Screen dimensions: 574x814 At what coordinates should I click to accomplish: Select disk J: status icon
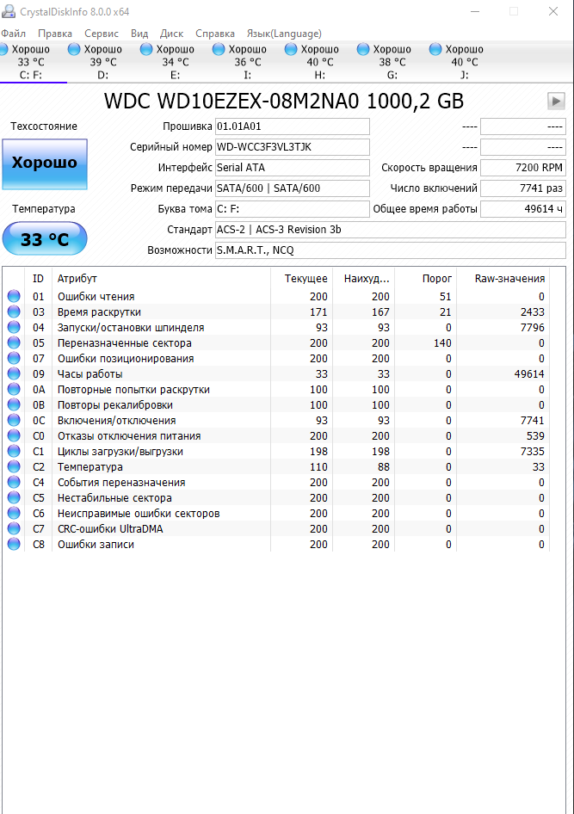435,49
